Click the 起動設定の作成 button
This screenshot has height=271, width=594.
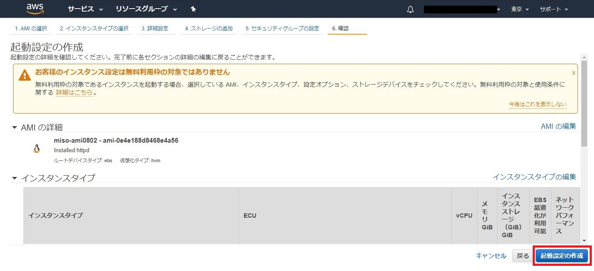[561, 256]
